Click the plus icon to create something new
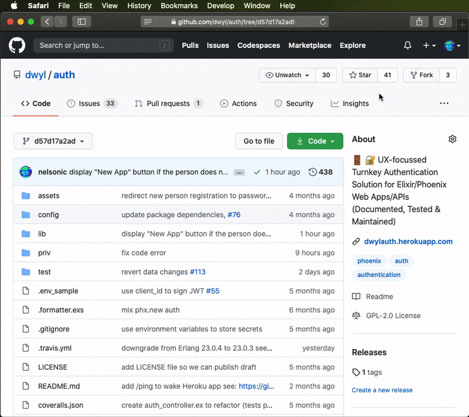This screenshot has width=469, height=417. pos(426,45)
